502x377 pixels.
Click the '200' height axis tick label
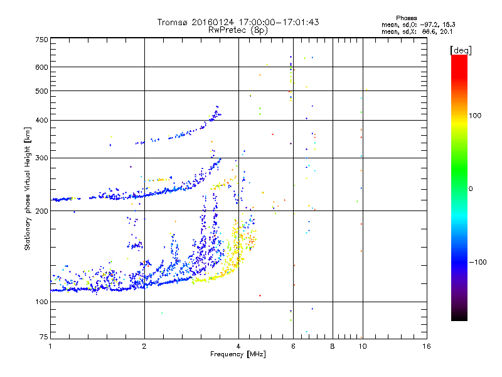point(41,211)
